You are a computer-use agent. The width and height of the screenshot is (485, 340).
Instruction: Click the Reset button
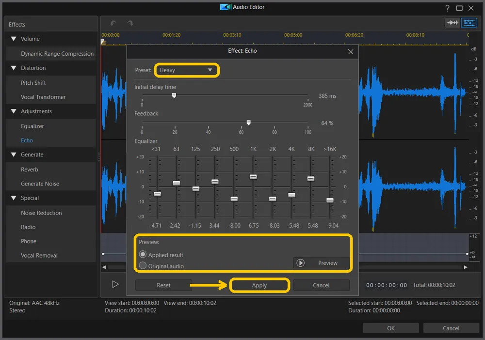tap(163, 285)
